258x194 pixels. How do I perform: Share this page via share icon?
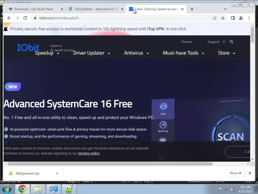click(x=215, y=18)
